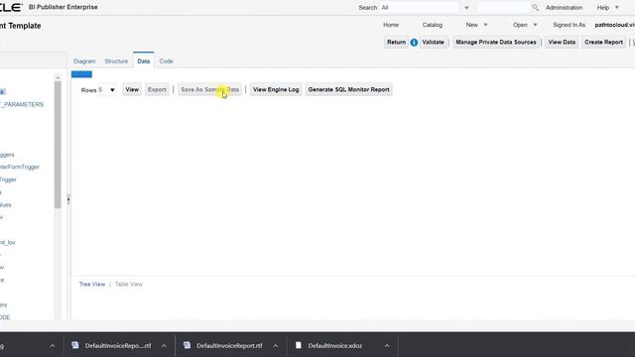Click the View button beside Rows
Screen dimensions: 635x357
132,90
